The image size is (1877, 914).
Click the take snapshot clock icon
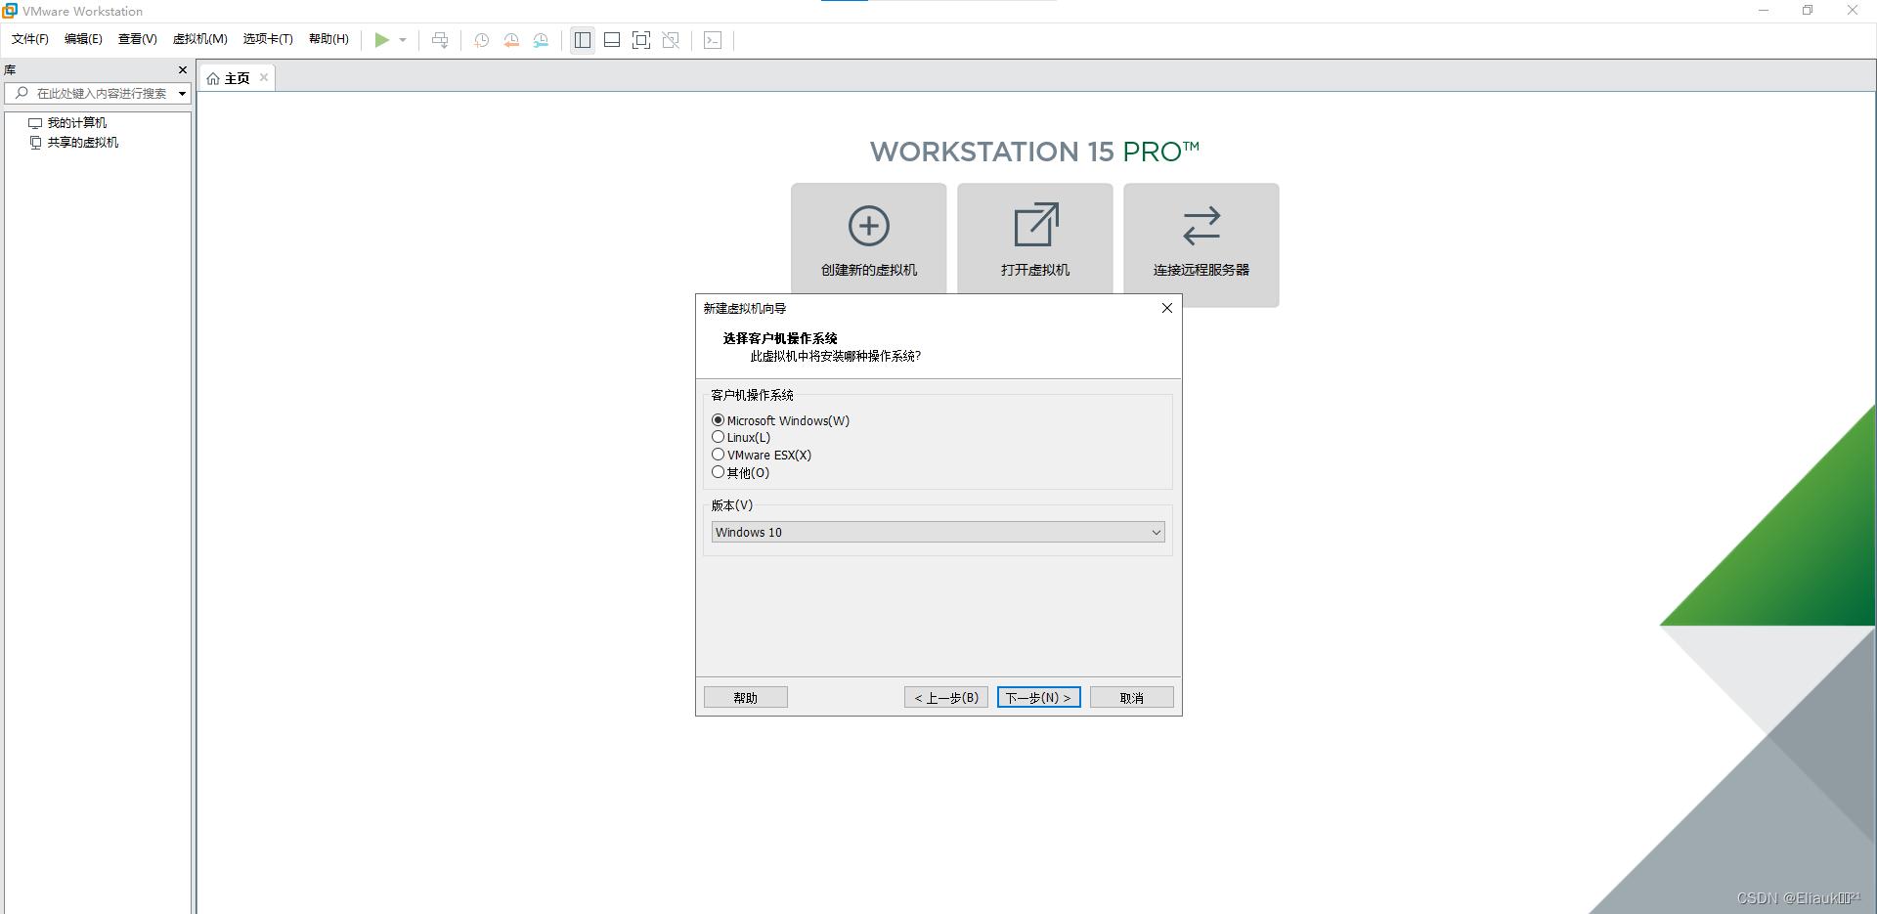click(x=482, y=40)
